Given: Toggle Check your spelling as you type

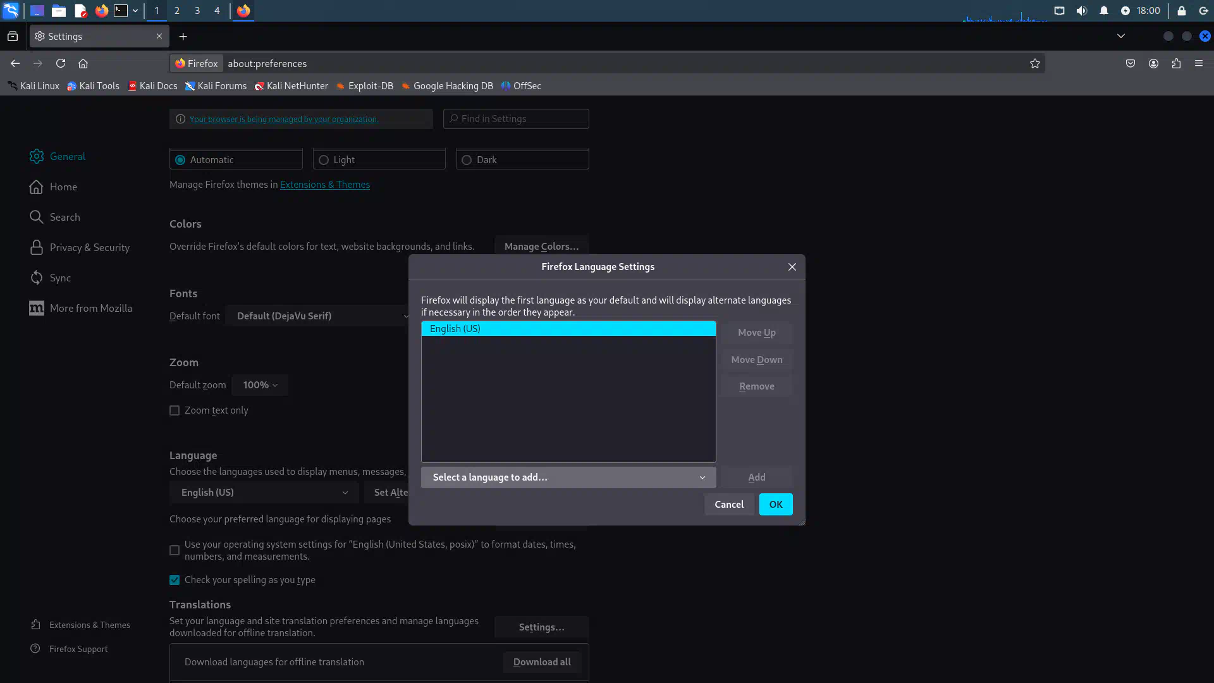Looking at the screenshot, I should tap(175, 580).
